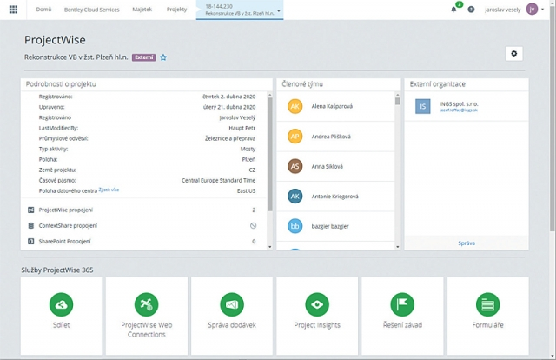
Task: Click the ProjectWise Web Connections label
Action: coord(147,330)
